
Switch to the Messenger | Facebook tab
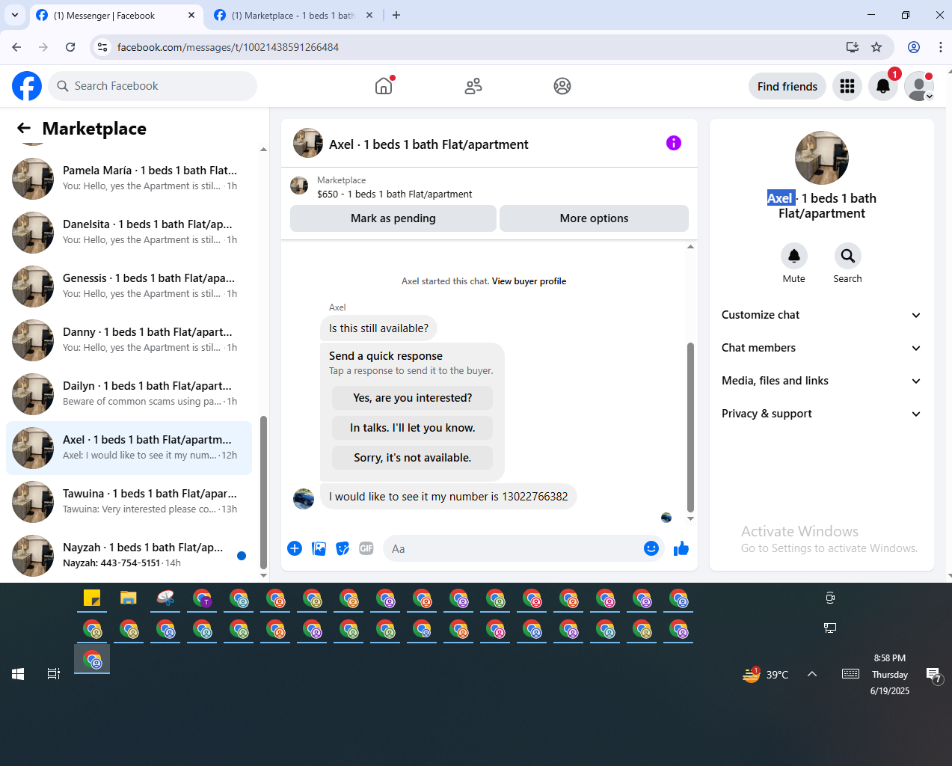(x=116, y=16)
